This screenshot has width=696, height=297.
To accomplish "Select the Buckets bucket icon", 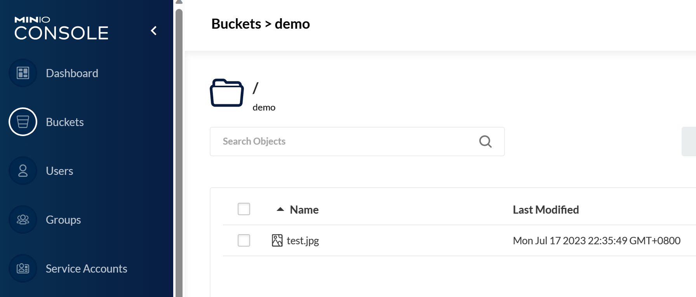I will coord(23,122).
